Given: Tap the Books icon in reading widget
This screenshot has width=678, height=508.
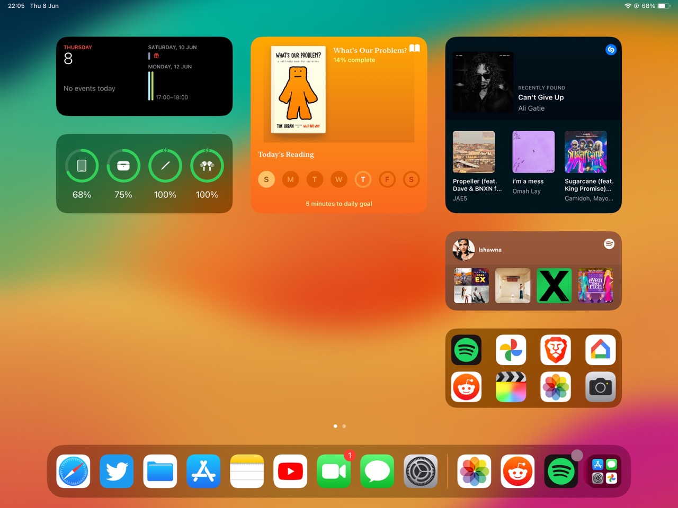Looking at the screenshot, I should click(x=415, y=49).
